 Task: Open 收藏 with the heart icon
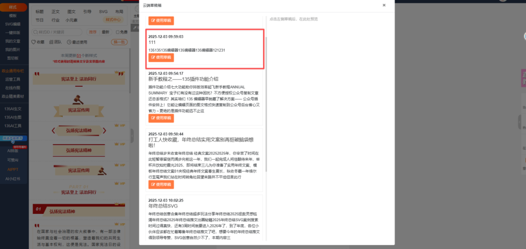pyautogui.click(x=38, y=42)
